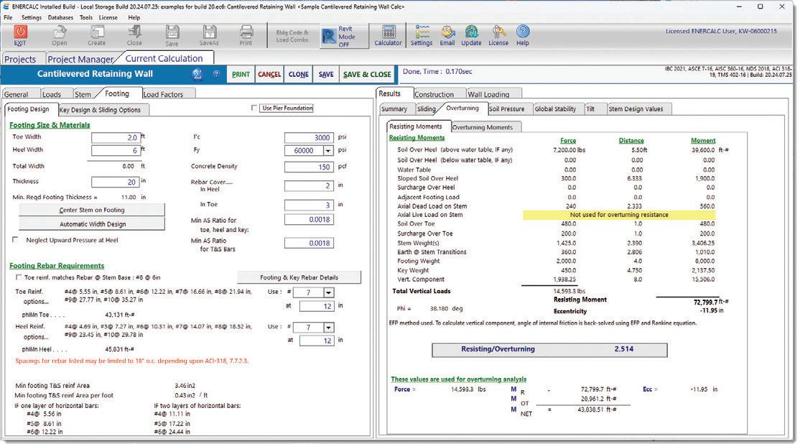Open Bldg Code & Load Combs
The height and width of the screenshot is (444, 800).
pos(292,36)
